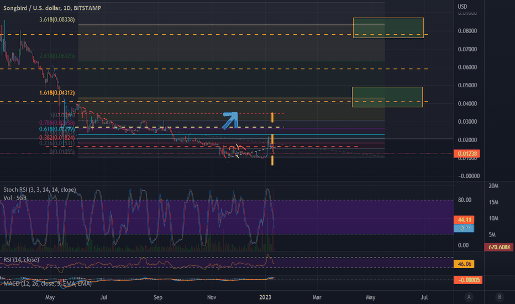515x304 pixels.
Task: Select the 0.382 Fibonacci level label
Action: (x=57, y=138)
